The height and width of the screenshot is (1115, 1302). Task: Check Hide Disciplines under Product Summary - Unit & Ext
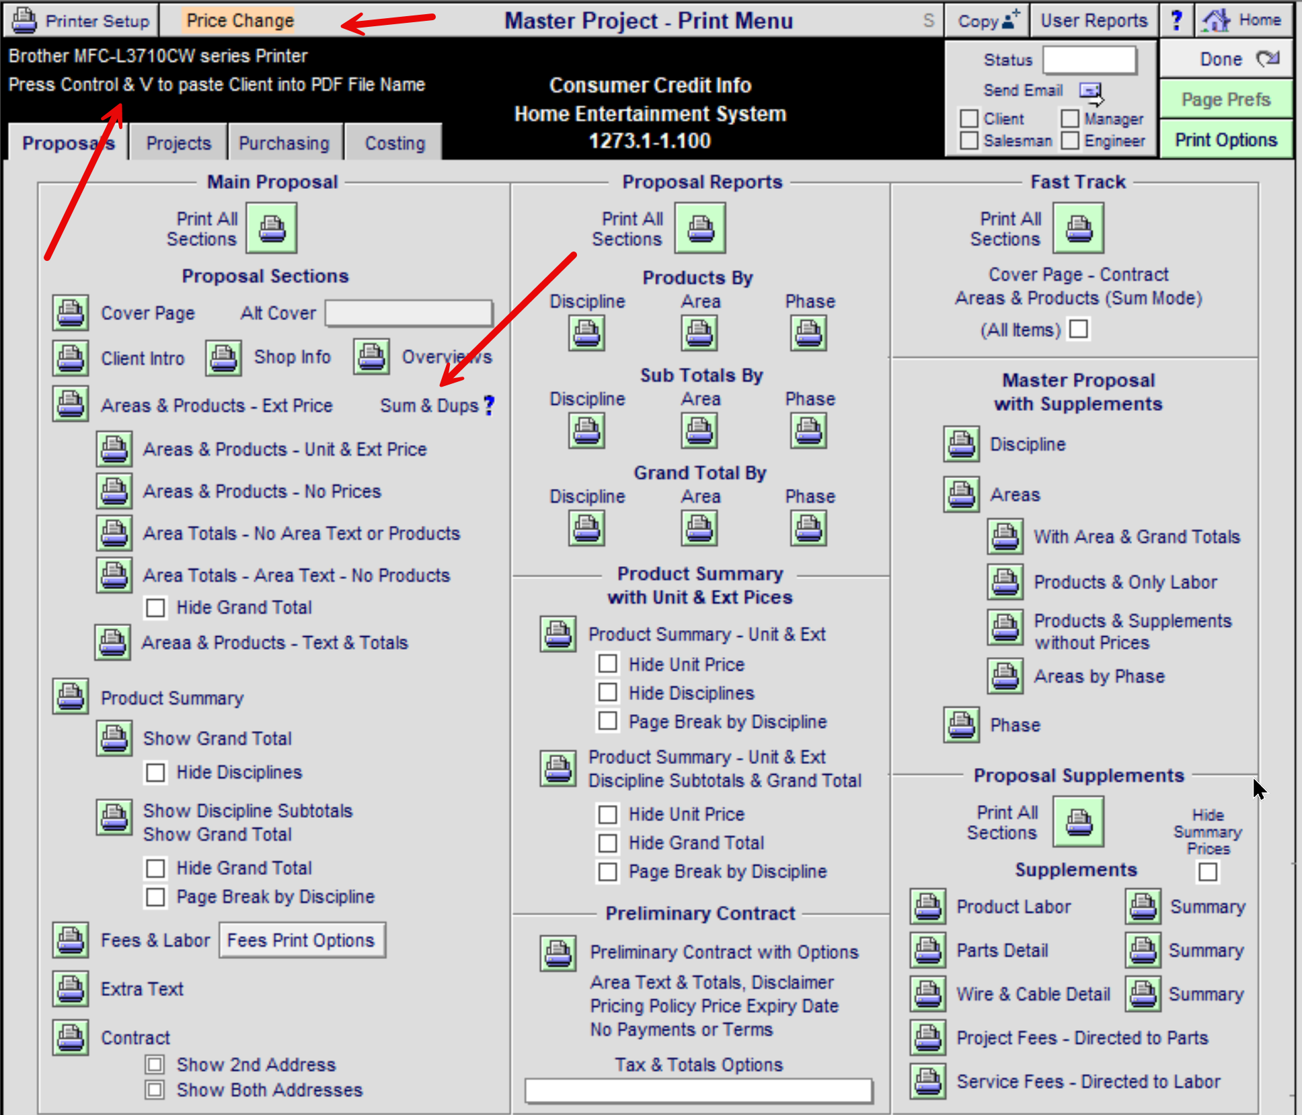(x=608, y=692)
